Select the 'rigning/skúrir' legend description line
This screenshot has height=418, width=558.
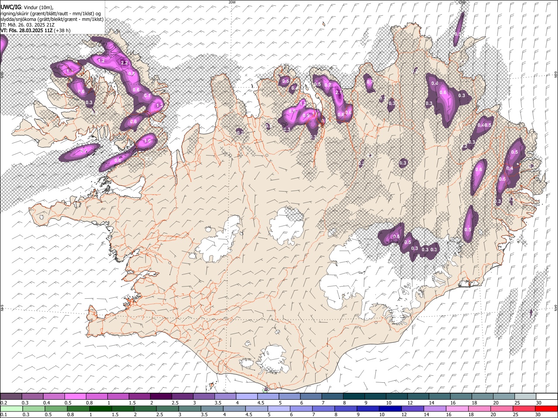[x=51, y=13]
